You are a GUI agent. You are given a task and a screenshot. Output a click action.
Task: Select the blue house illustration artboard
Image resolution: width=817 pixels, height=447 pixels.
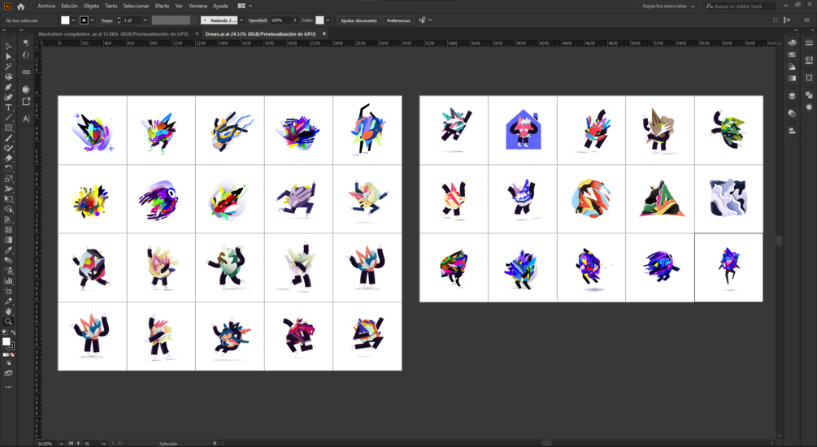(x=523, y=130)
